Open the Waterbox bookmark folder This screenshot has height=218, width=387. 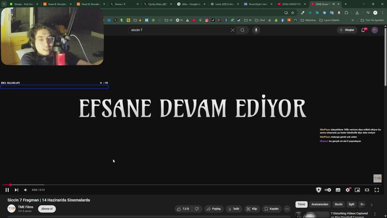point(308,20)
